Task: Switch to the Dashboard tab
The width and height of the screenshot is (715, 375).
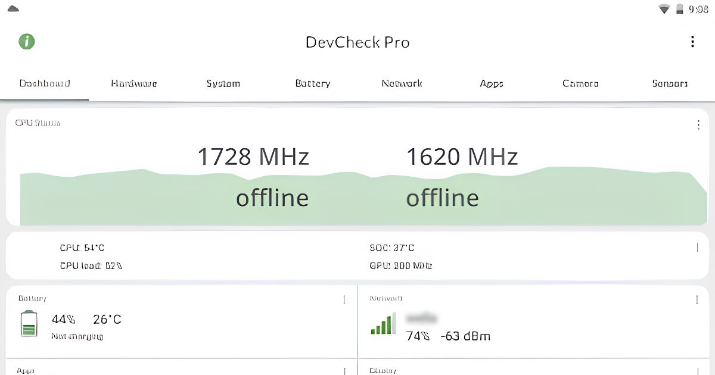Action: pyautogui.click(x=45, y=83)
